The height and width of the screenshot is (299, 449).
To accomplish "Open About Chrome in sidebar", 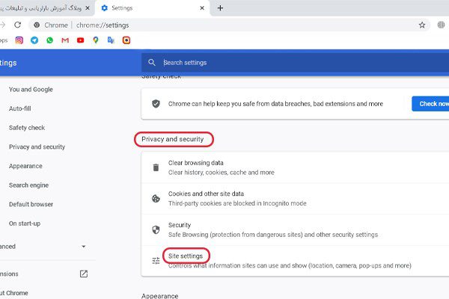I will point(14,293).
